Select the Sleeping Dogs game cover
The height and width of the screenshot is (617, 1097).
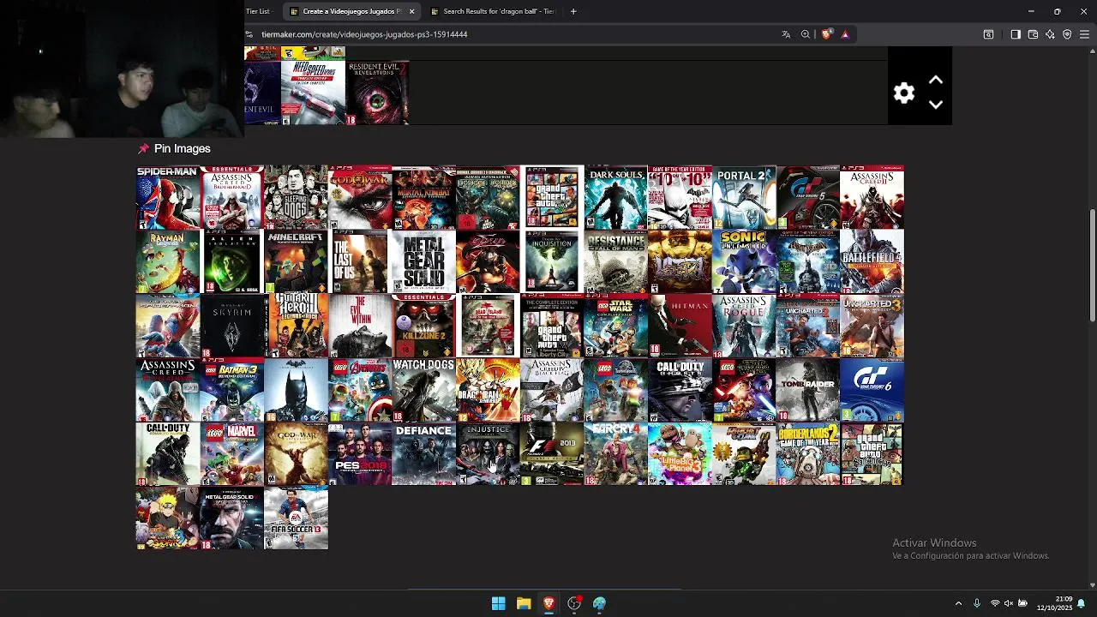tap(296, 197)
